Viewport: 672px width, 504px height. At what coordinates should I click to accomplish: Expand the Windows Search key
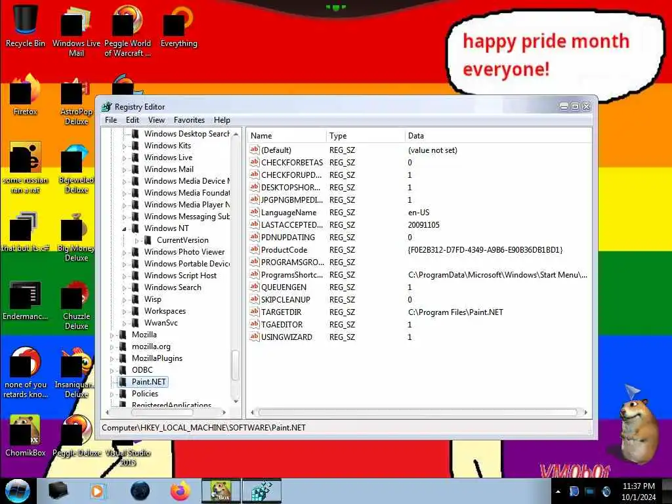point(124,288)
